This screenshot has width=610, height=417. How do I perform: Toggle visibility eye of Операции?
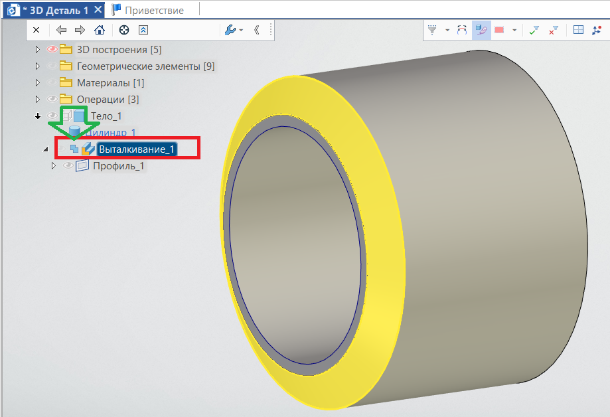point(52,100)
